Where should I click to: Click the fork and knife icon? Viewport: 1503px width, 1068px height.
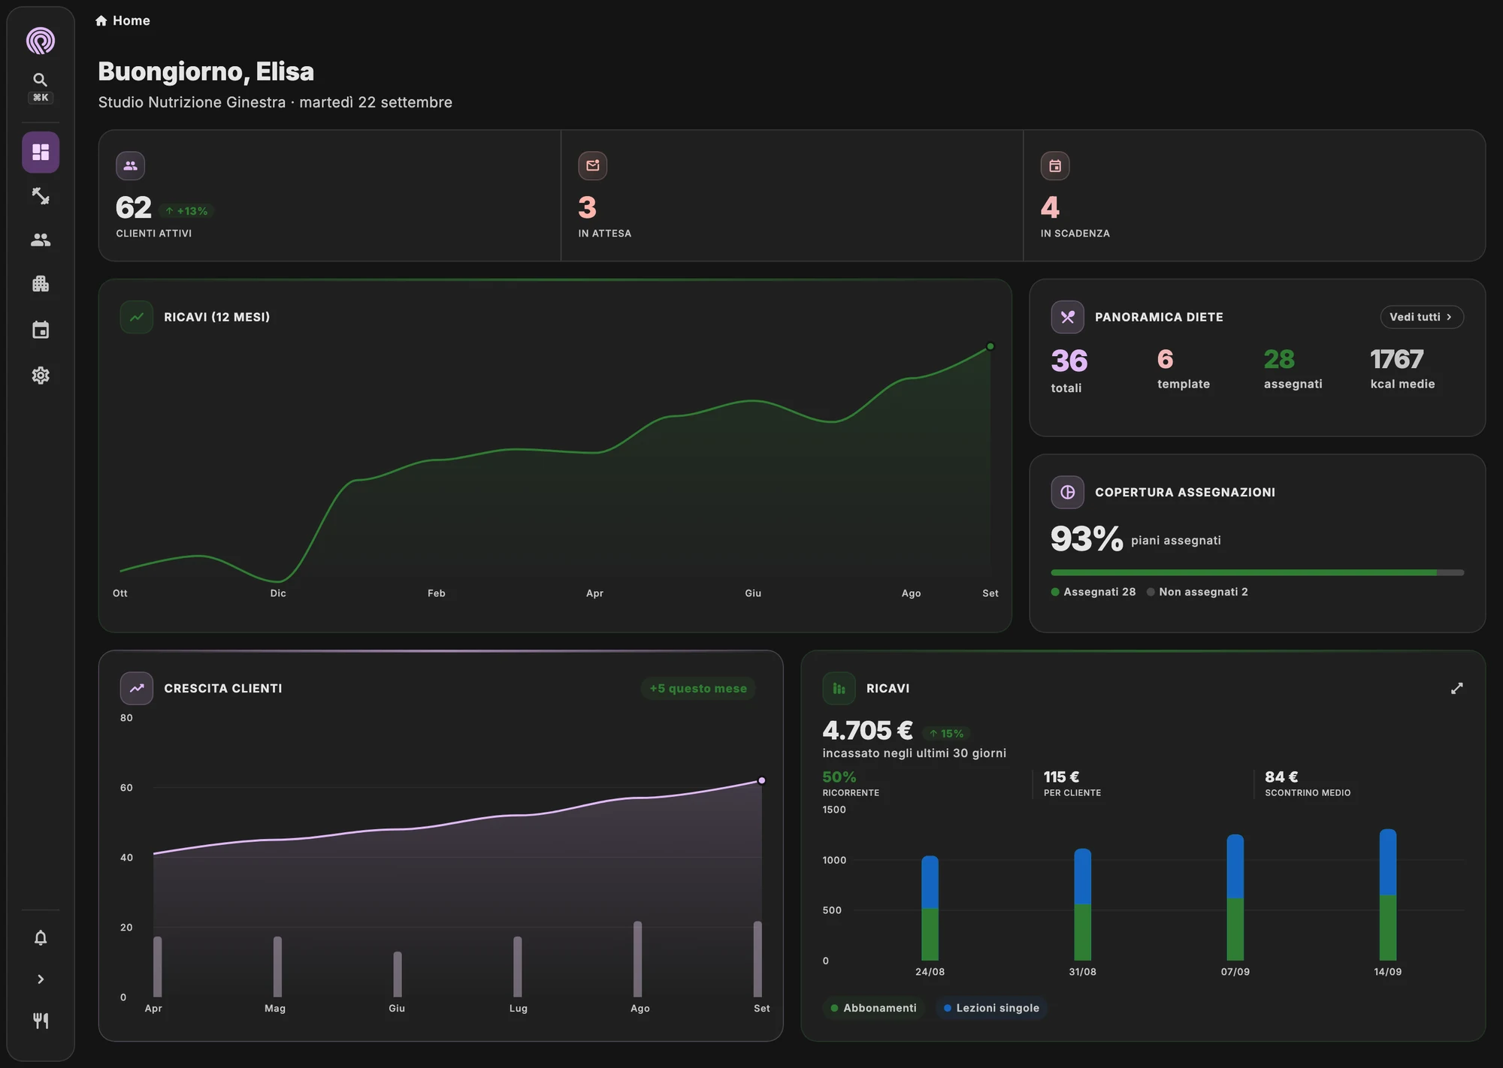(41, 1021)
